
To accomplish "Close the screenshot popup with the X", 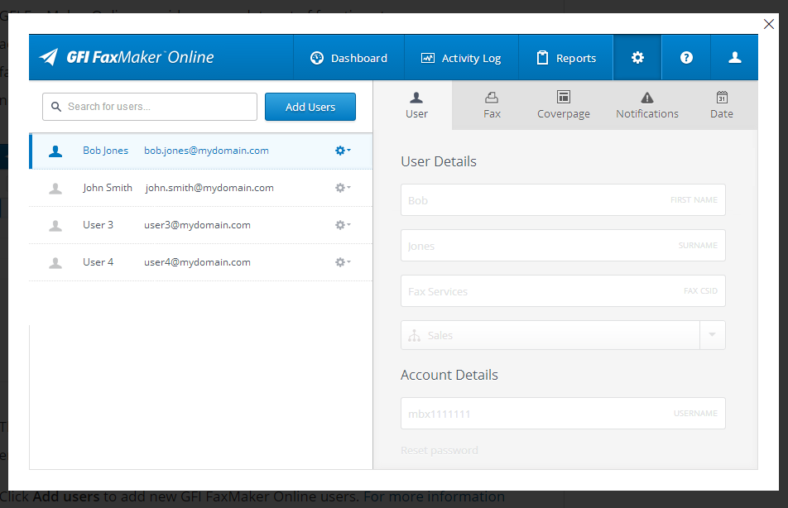I will point(768,24).
